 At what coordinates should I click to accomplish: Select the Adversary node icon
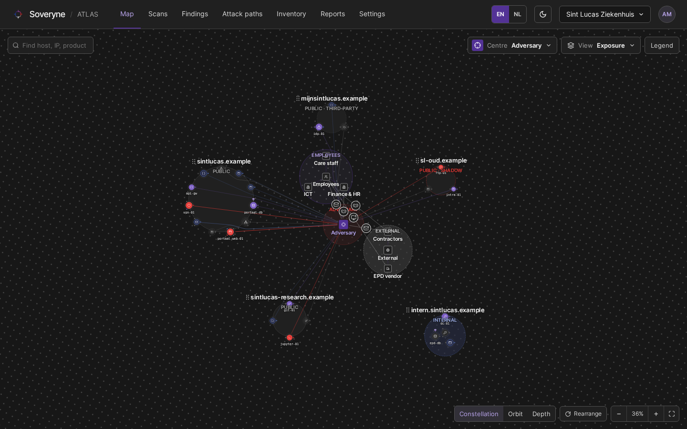tap(343, 225)
